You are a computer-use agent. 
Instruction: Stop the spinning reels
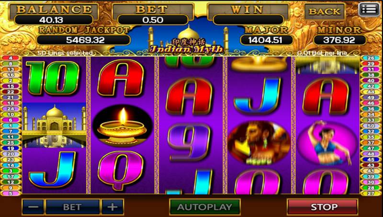click(322, 207)
